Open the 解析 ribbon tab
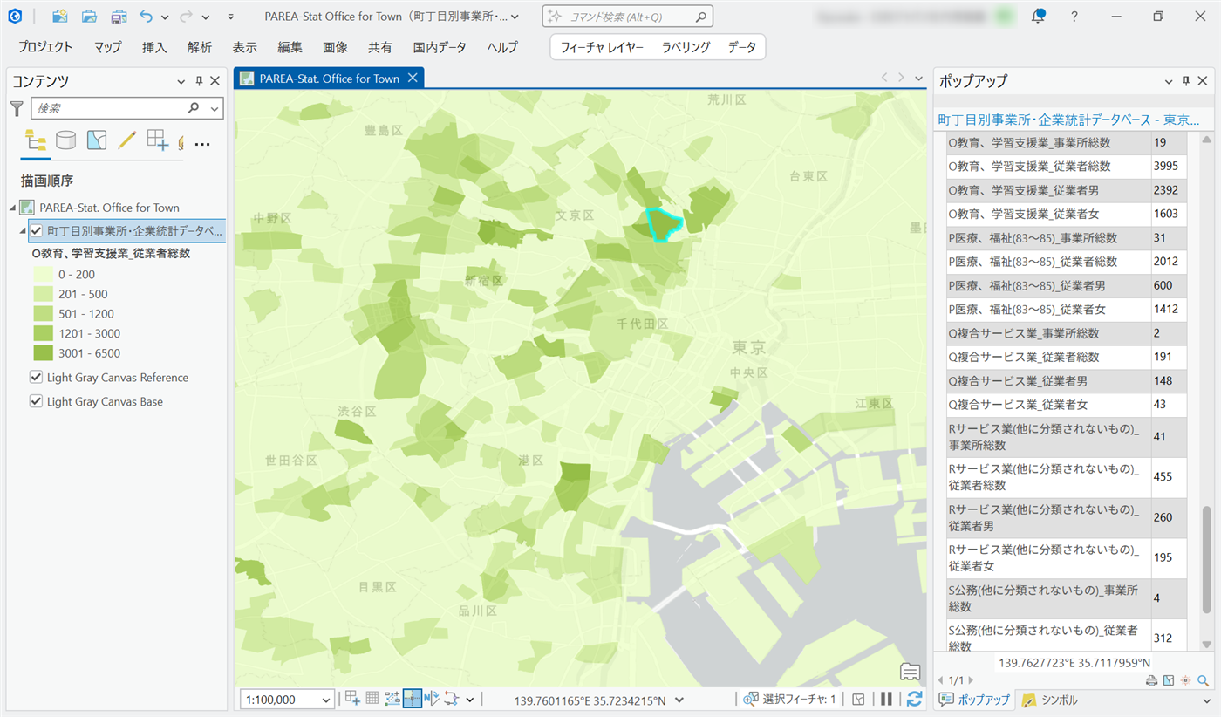Screen dimensions: 1221x717 200,47
